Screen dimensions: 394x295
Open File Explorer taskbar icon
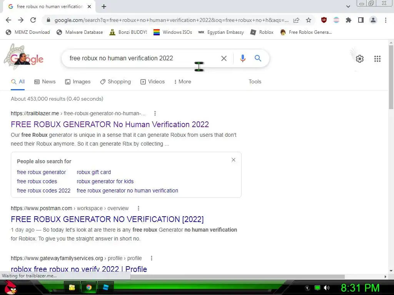(x=72, y=287)
